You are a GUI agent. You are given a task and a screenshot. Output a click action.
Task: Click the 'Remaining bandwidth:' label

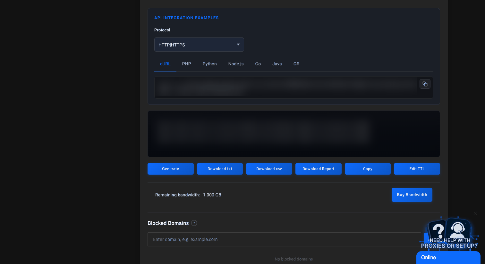coord(177,195)
